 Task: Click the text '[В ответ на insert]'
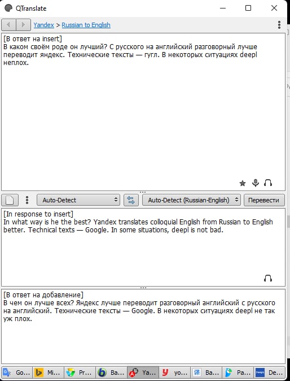coord(33,39)
